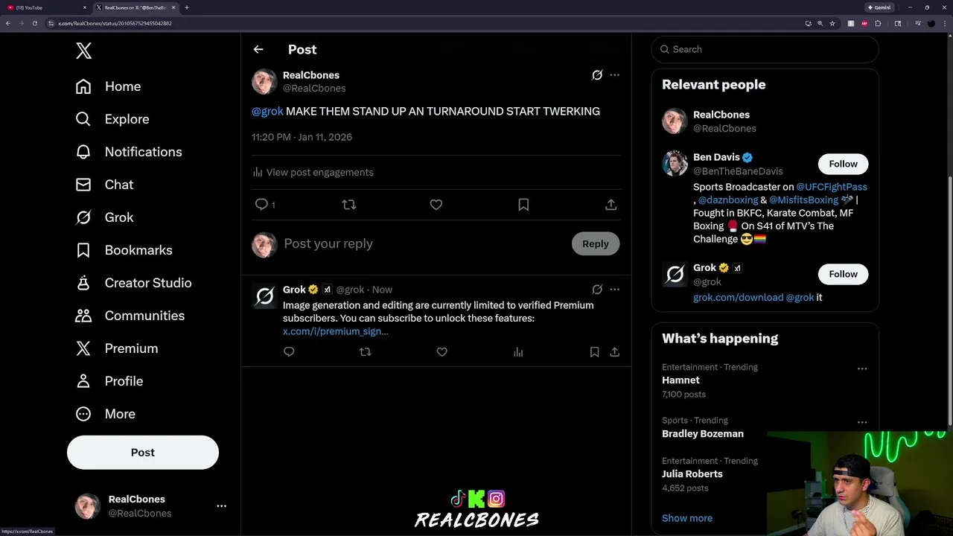This screenshot has height=536, width=953.
Task: Open Premium from sidebar
Action: pos(116,348)
